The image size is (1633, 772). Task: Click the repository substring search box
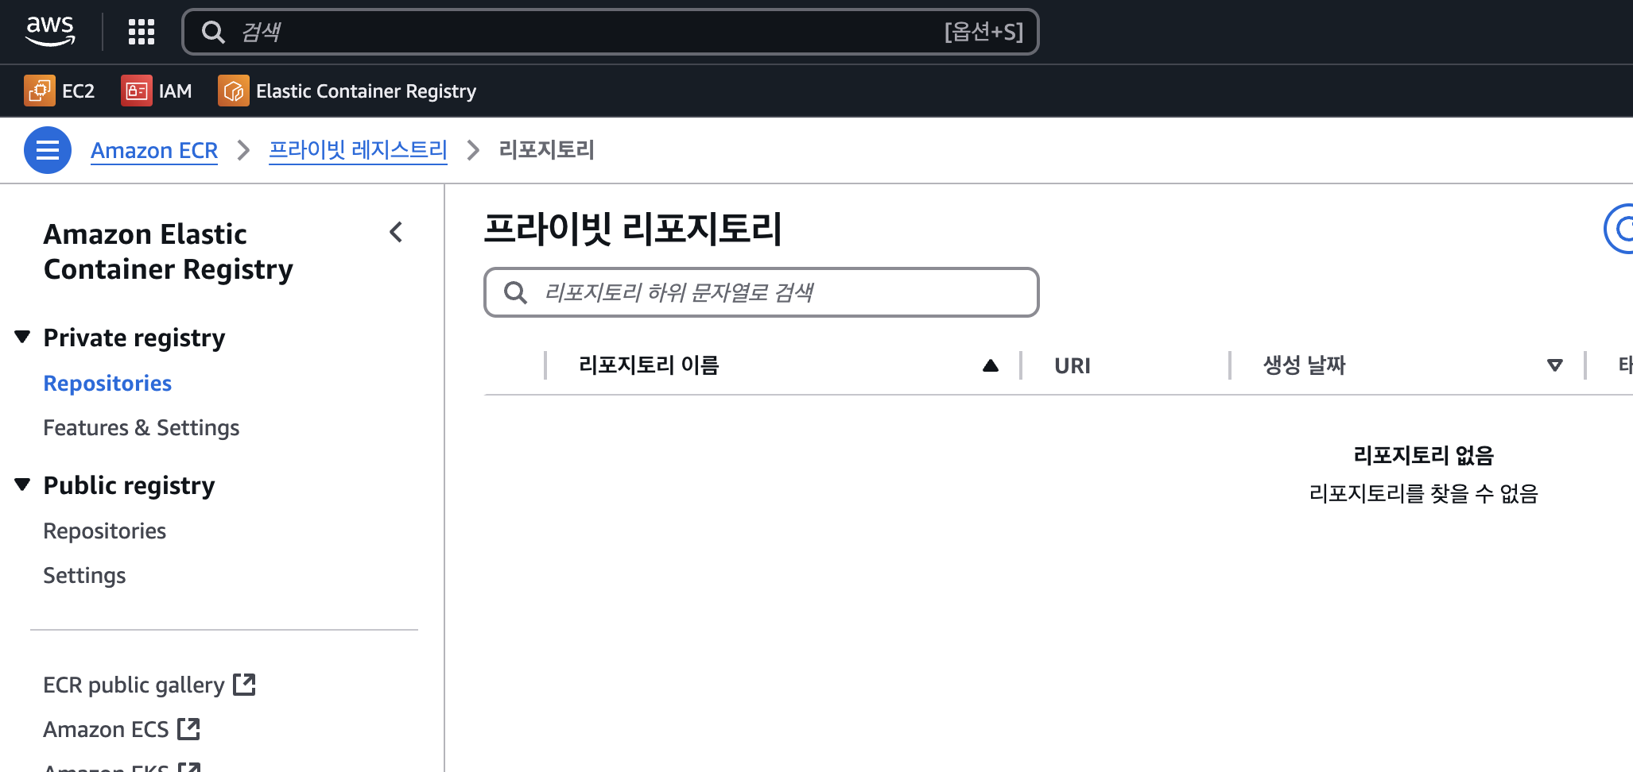pos(761,292)
